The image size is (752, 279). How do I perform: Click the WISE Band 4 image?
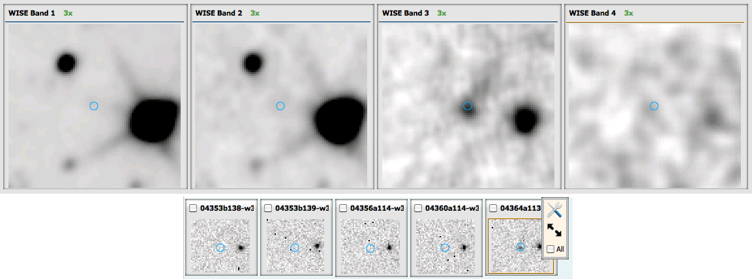pyautogui.click(x=655, y=106)
